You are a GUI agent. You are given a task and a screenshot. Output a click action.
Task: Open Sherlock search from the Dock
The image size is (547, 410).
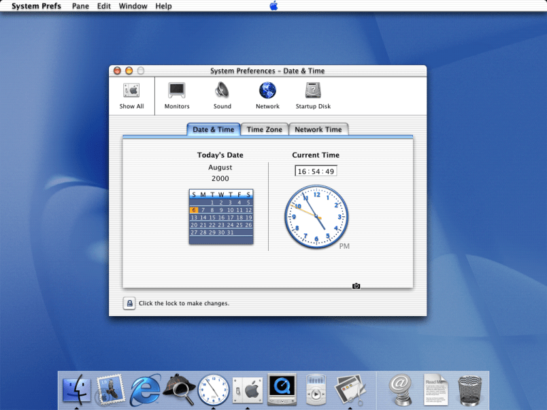[179, 390]
